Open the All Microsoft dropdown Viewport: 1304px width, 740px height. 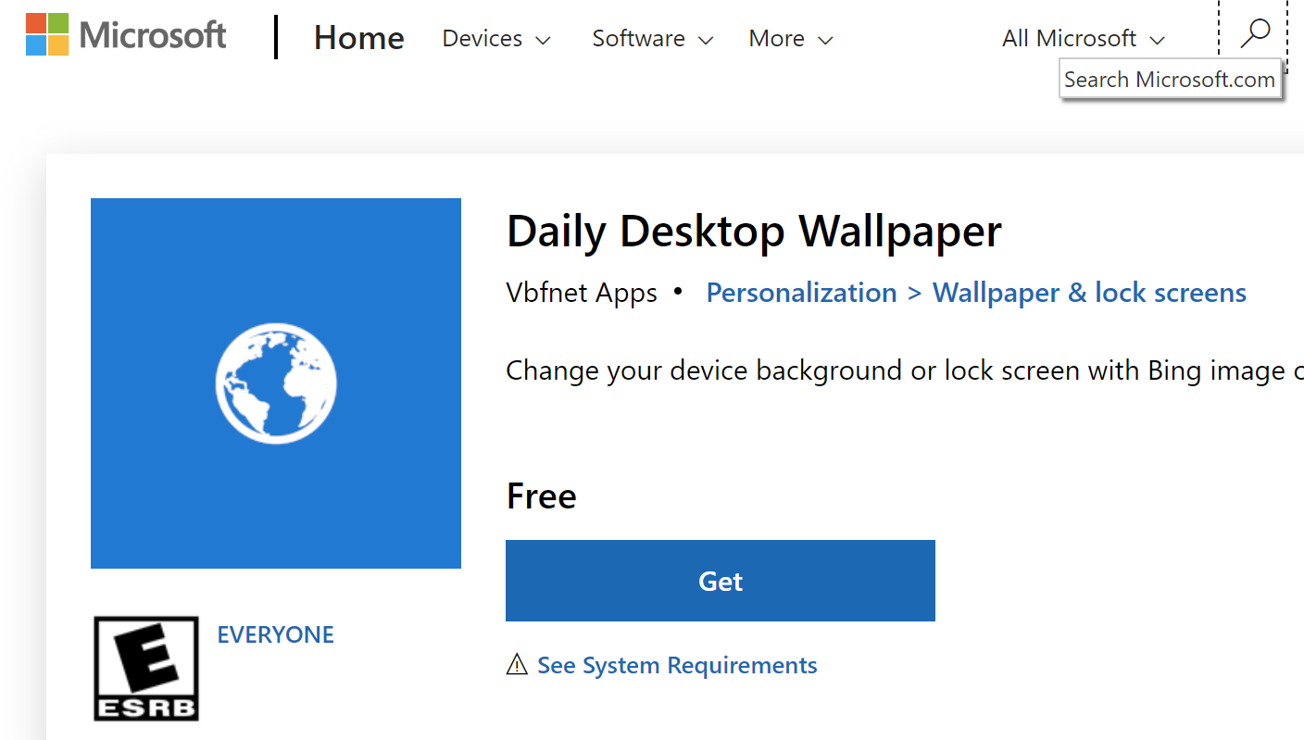(1083, 39)
